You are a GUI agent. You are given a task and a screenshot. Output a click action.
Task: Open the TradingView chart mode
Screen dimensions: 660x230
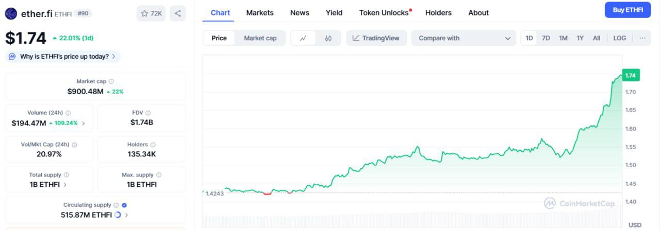click(376, 38)
